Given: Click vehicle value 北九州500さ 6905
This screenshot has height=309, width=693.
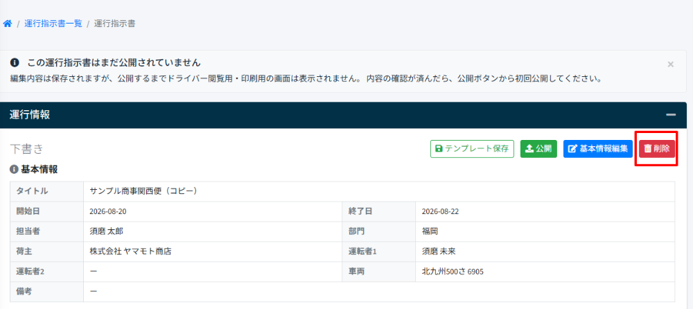Looking at the screenshot, I should tap(453, 272).
